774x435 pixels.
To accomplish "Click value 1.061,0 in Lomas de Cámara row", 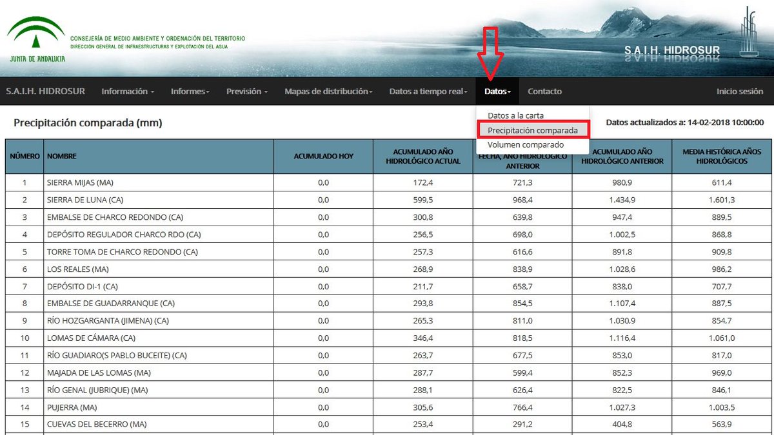I will pos(722,338).
